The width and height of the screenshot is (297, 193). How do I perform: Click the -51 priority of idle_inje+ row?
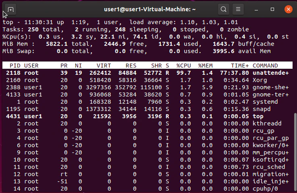point(62,181)
